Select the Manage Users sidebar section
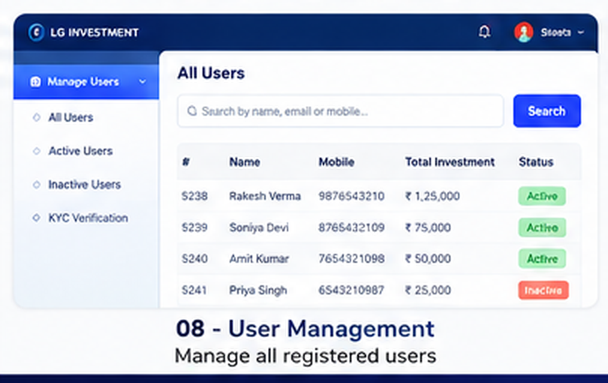This screenshot has height=383, width=608. tap(86, 82)
